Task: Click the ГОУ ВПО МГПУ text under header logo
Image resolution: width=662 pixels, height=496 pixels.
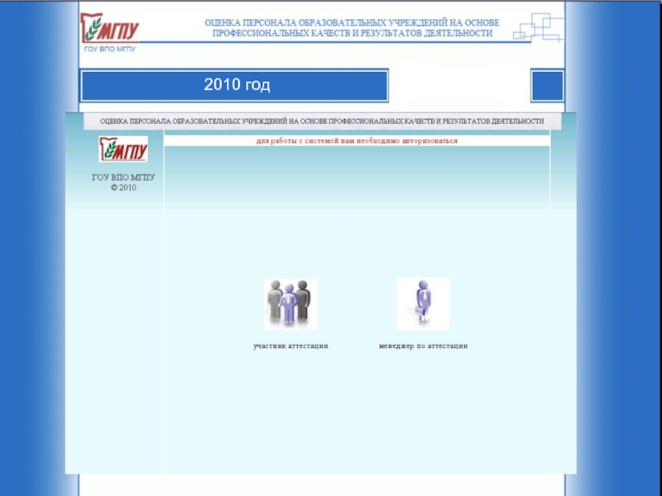Action: click(x=110, y=49)
